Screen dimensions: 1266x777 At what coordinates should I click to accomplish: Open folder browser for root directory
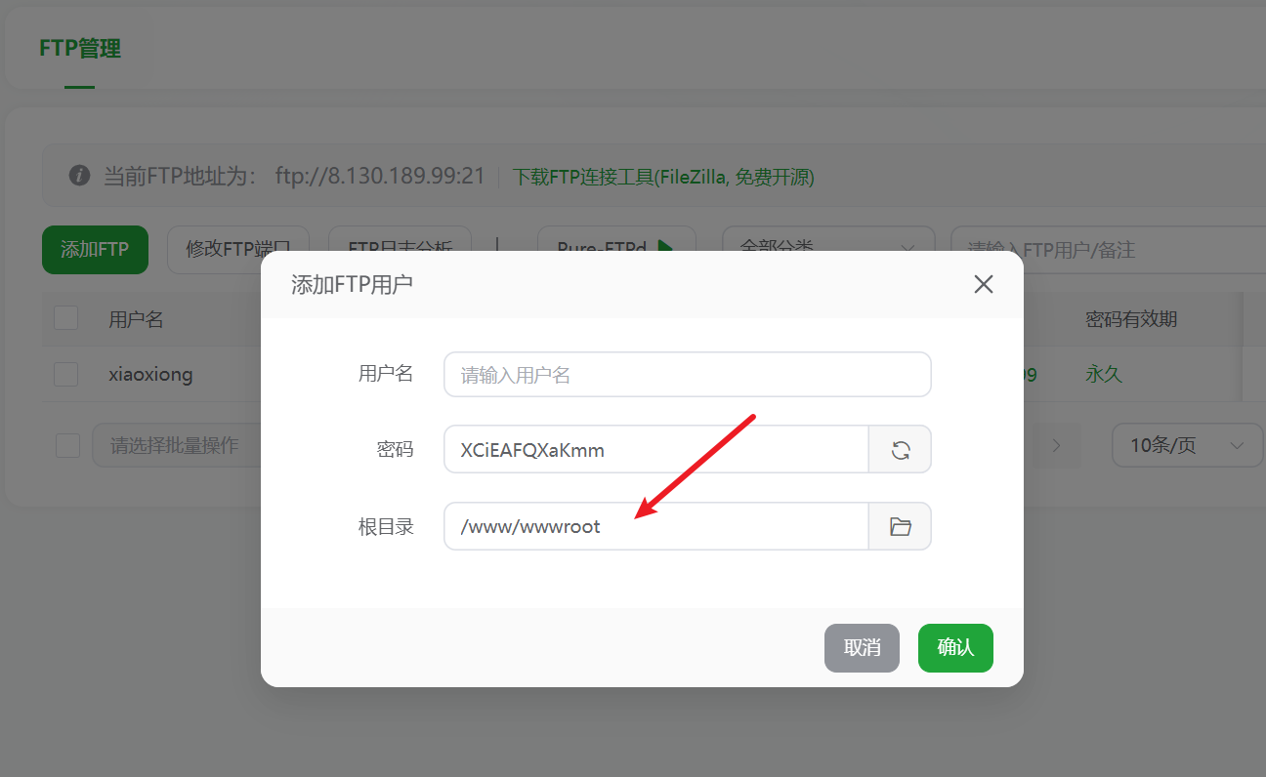[900, 526]
